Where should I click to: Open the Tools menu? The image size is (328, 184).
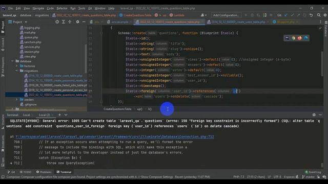81,8
